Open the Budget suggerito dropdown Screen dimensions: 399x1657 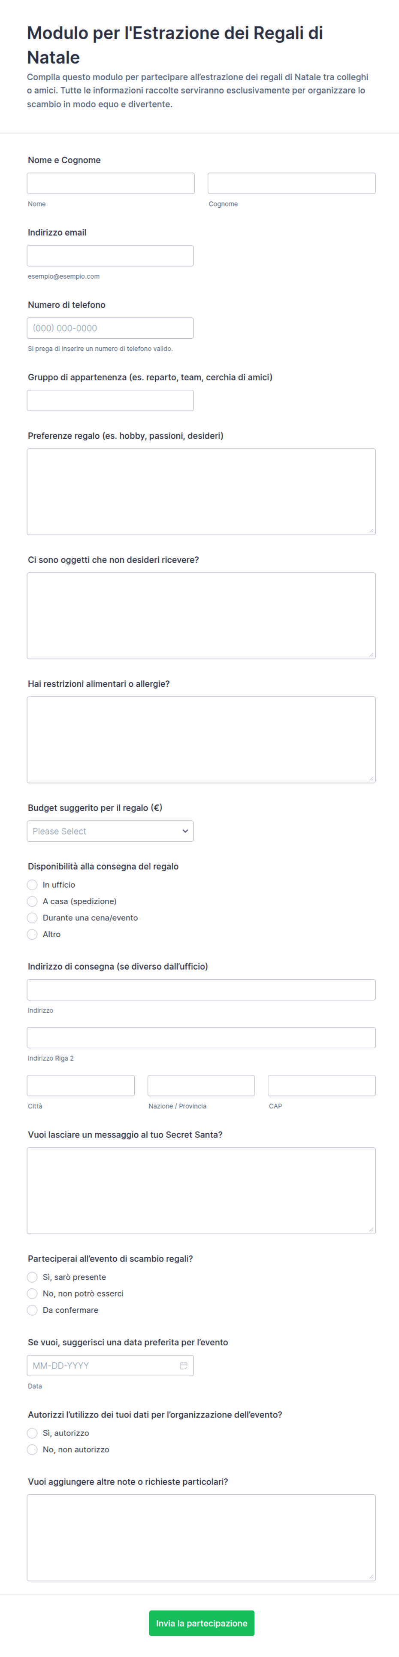(110, 831)
